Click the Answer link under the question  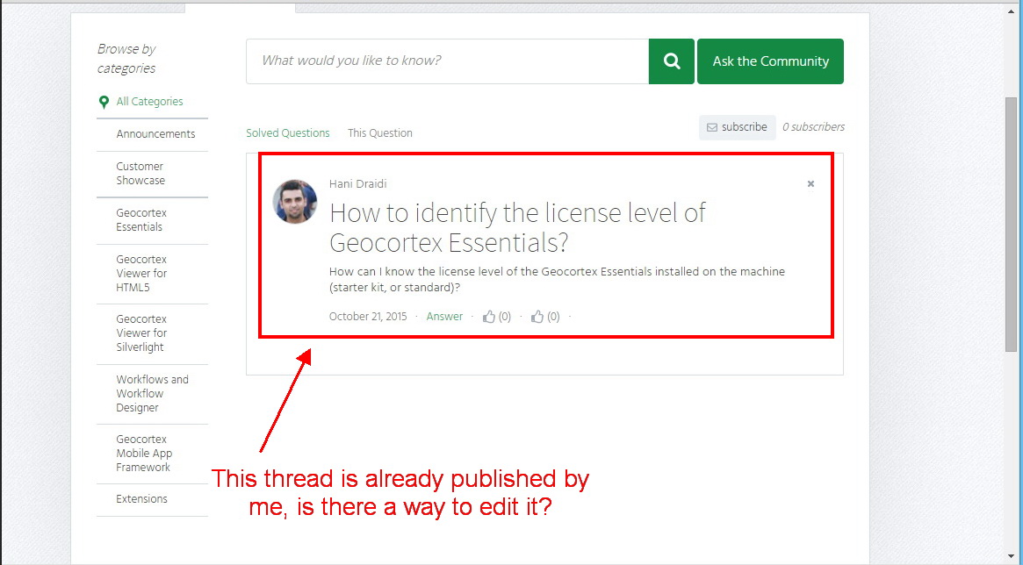(x=444, y=317)
